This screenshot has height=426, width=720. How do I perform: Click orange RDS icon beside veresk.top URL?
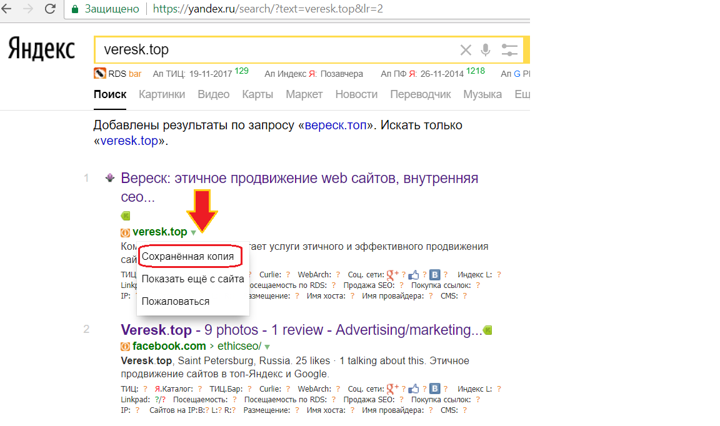(x=125, y=233)
